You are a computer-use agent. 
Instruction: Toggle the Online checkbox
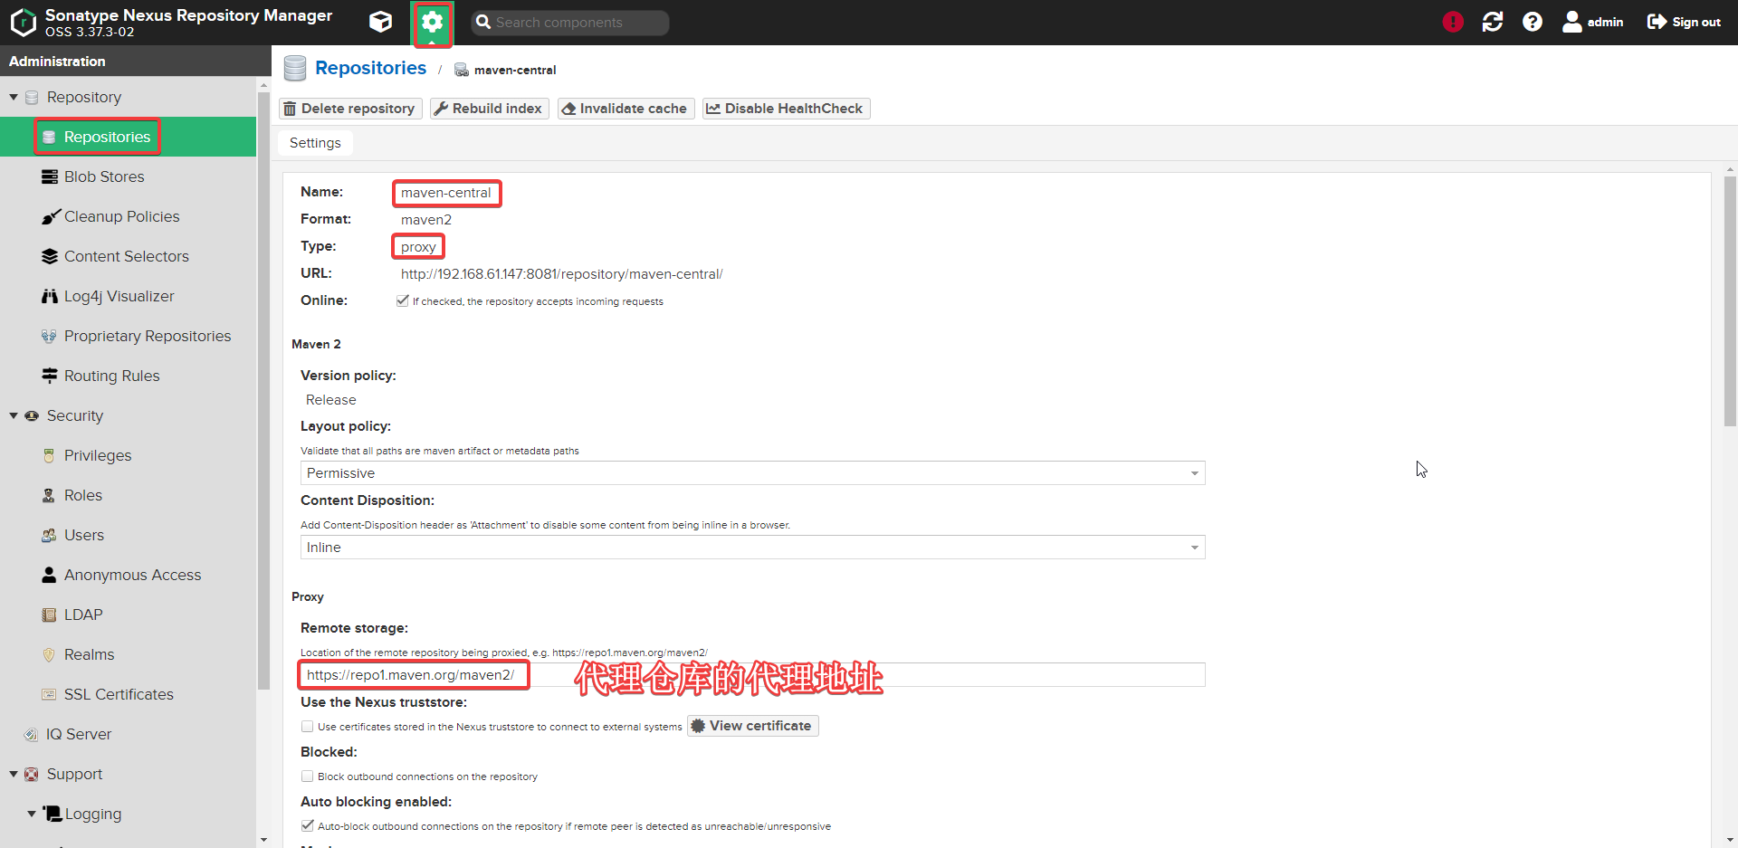[403, 300]
